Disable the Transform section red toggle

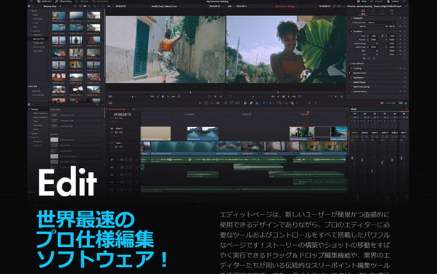pyautogui.click(x=351, y=31)
